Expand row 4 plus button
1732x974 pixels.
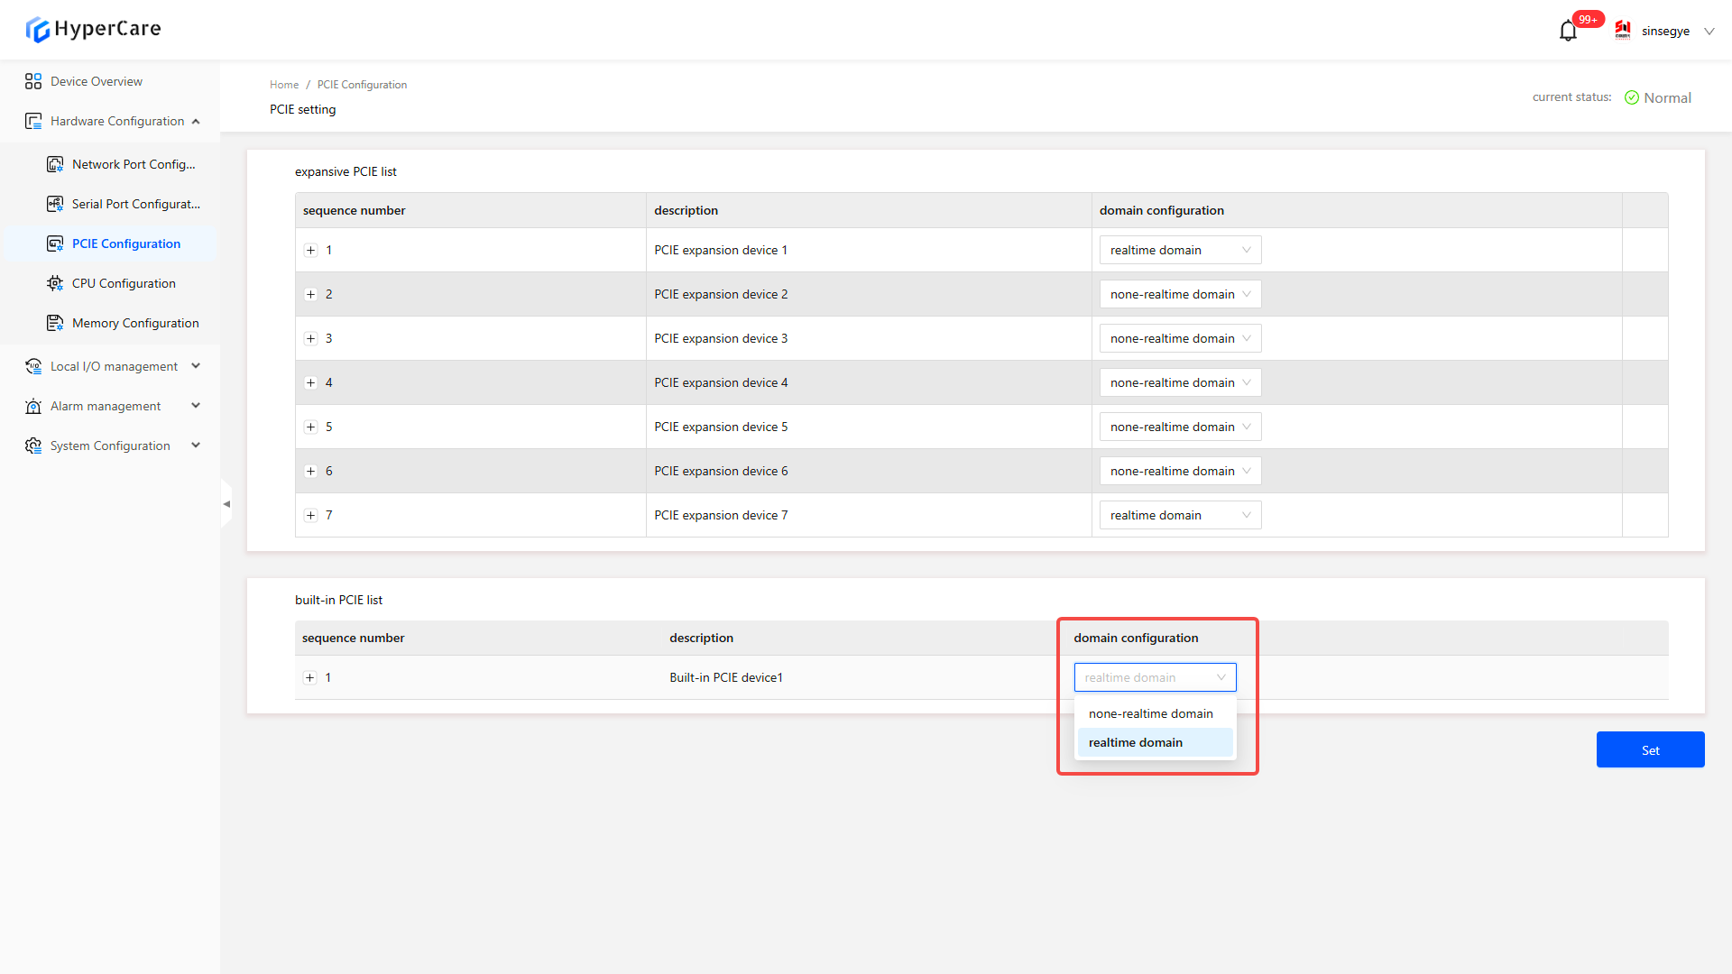311,383
